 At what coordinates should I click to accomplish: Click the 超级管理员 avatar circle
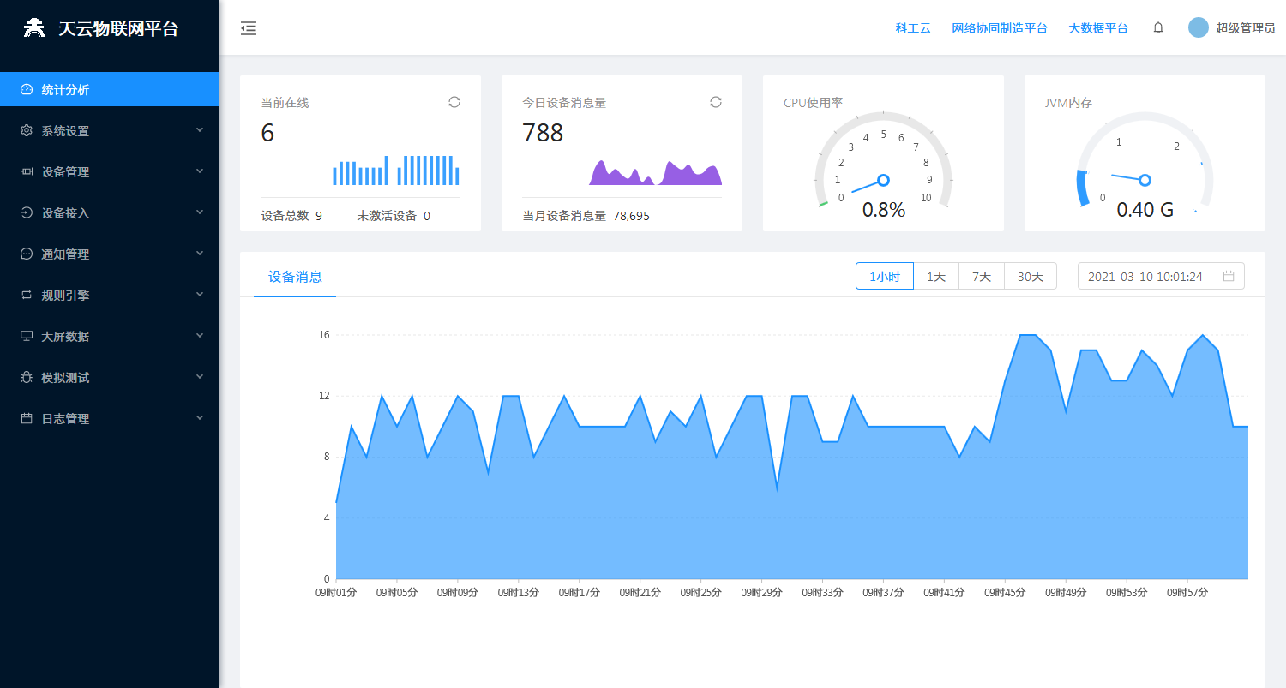[1199, 27]
